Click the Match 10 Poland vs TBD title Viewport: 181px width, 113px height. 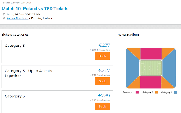pos(35,8)
